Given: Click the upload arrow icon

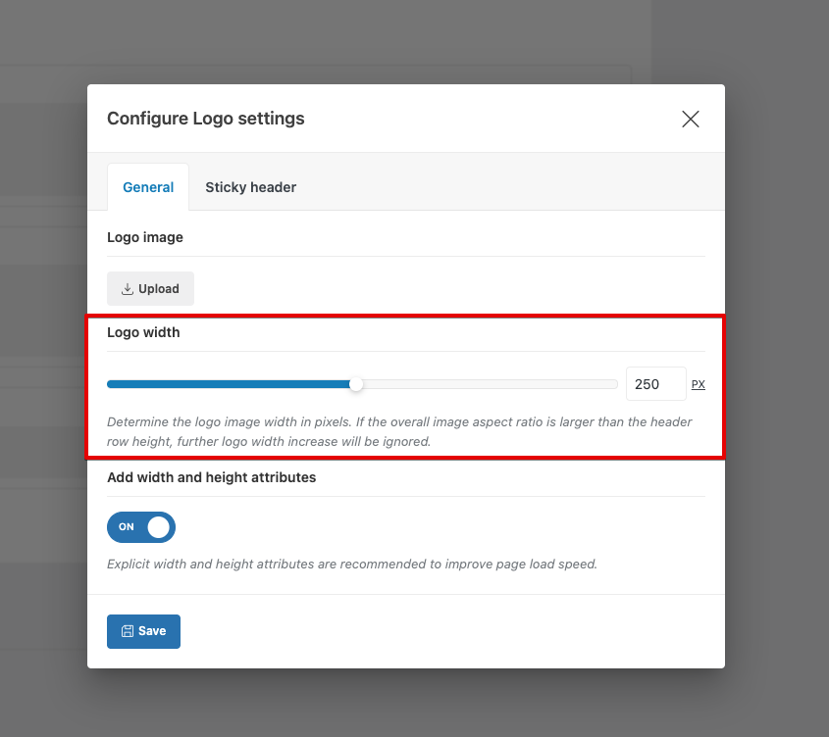Looking at the screenshot, I should pyautogui.click(x=127, y=289).
